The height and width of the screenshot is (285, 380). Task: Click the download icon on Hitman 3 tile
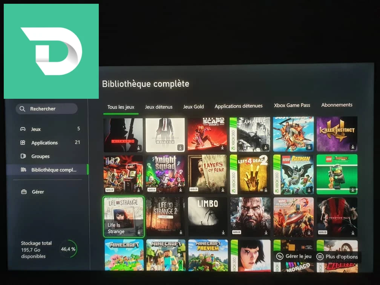click(139, 148)
